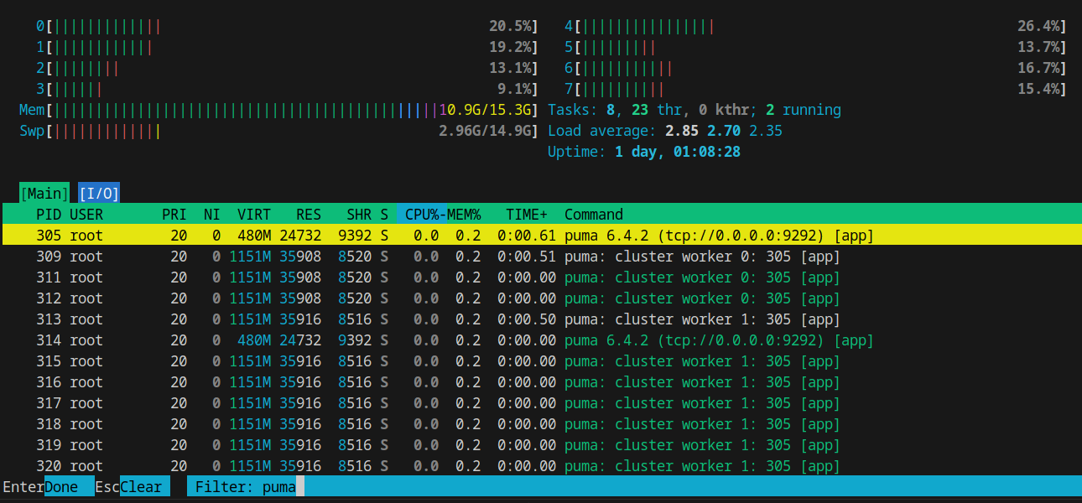1082x503 pixels.
Task: Click the CPU 7 usage meter
Action: pos(816,89)
